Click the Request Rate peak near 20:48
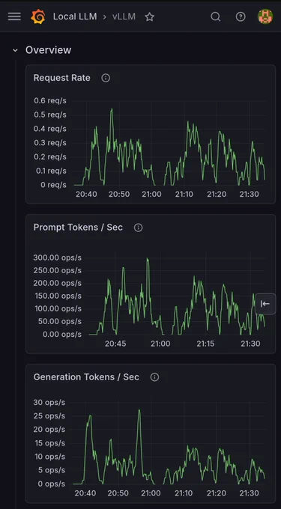This screenshot has width=281, height=509. click(112, 109)
